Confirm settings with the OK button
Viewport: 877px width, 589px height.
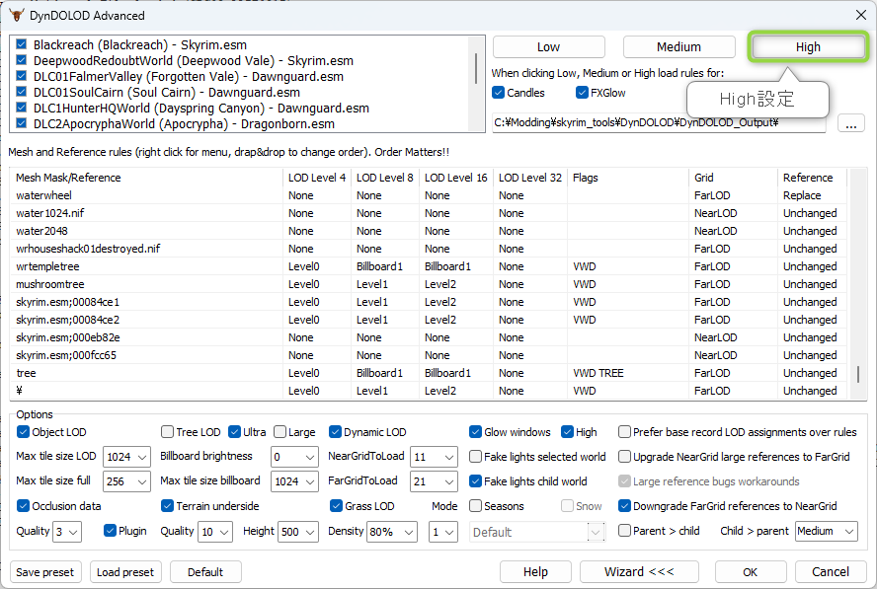pyautogui.click(x=751, y=572)
